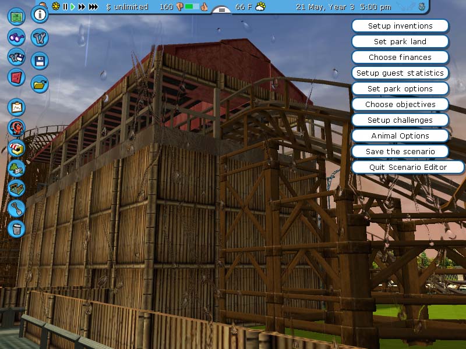Set double fast-forward speed
466x349 pixels.
point(82,6)
